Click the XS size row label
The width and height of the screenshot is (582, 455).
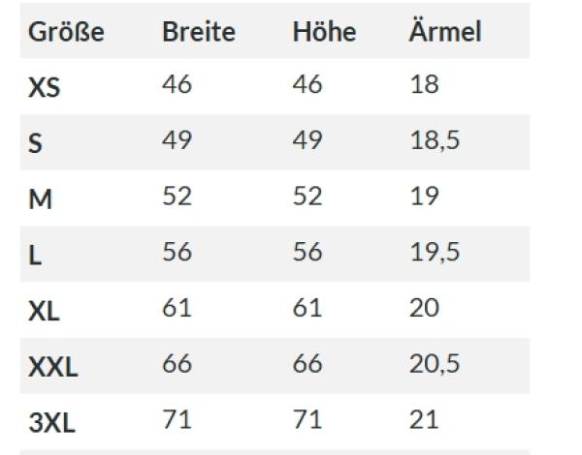coord(45,88)
